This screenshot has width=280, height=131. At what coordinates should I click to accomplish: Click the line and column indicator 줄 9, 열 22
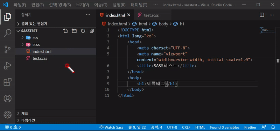point(137,127)
